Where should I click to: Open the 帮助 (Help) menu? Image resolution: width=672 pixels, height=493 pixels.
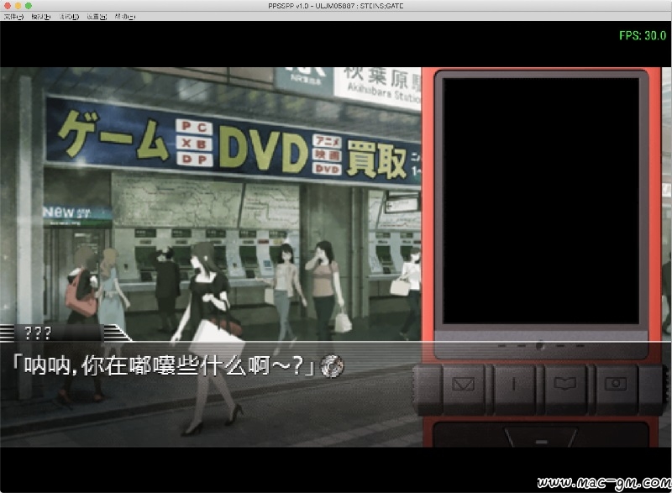tap(124, 17)
